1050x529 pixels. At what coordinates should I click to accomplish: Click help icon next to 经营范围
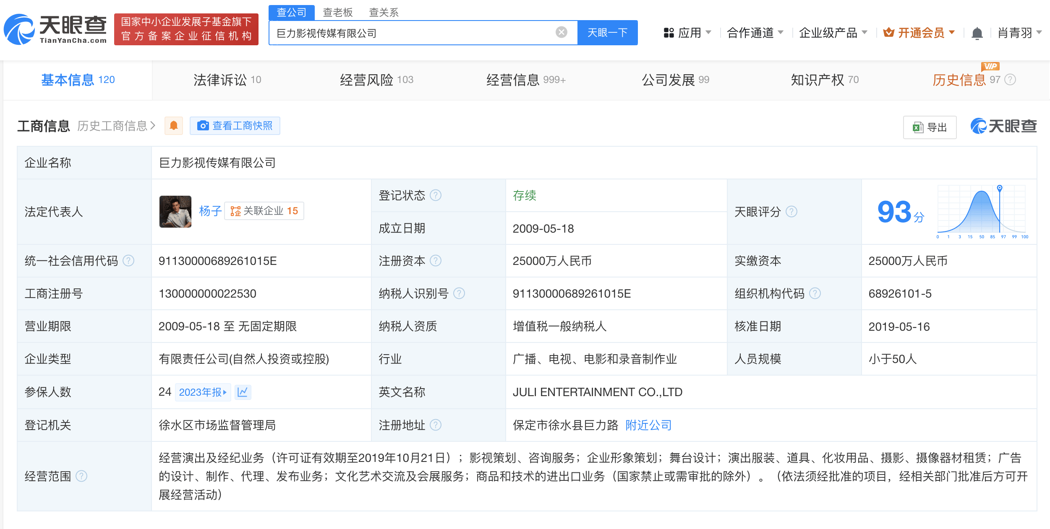(x=81, y=476)
